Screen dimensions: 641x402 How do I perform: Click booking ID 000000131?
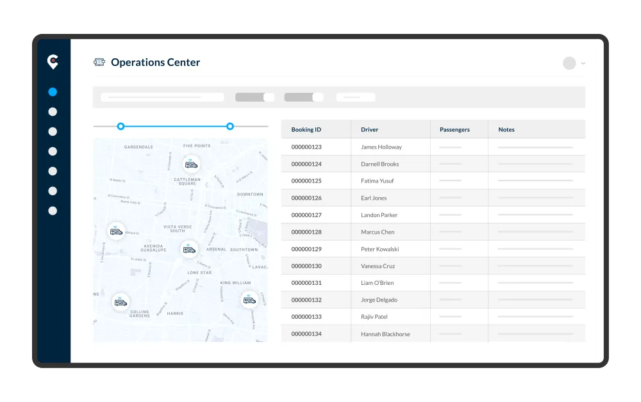306,283
